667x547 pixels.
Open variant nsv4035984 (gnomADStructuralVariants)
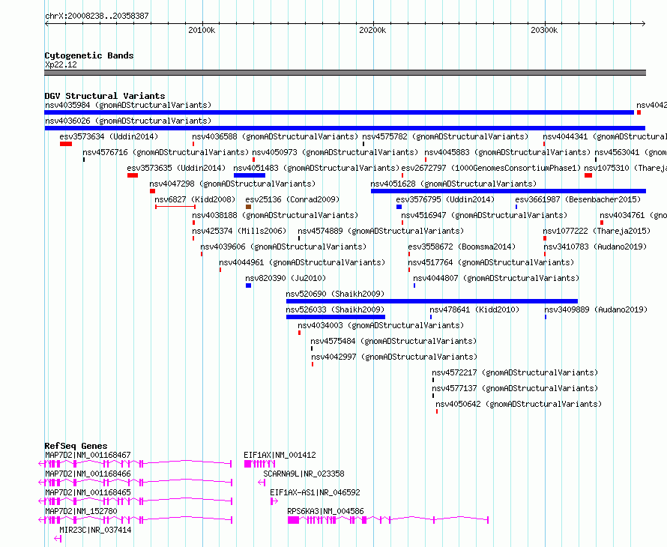(128, 105)
